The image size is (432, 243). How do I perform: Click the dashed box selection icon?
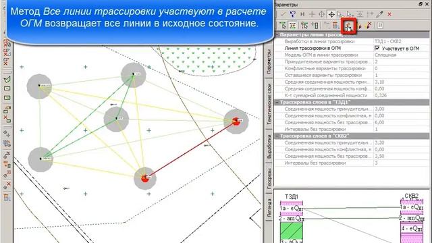pyautogui.click(x=360, y=13)
